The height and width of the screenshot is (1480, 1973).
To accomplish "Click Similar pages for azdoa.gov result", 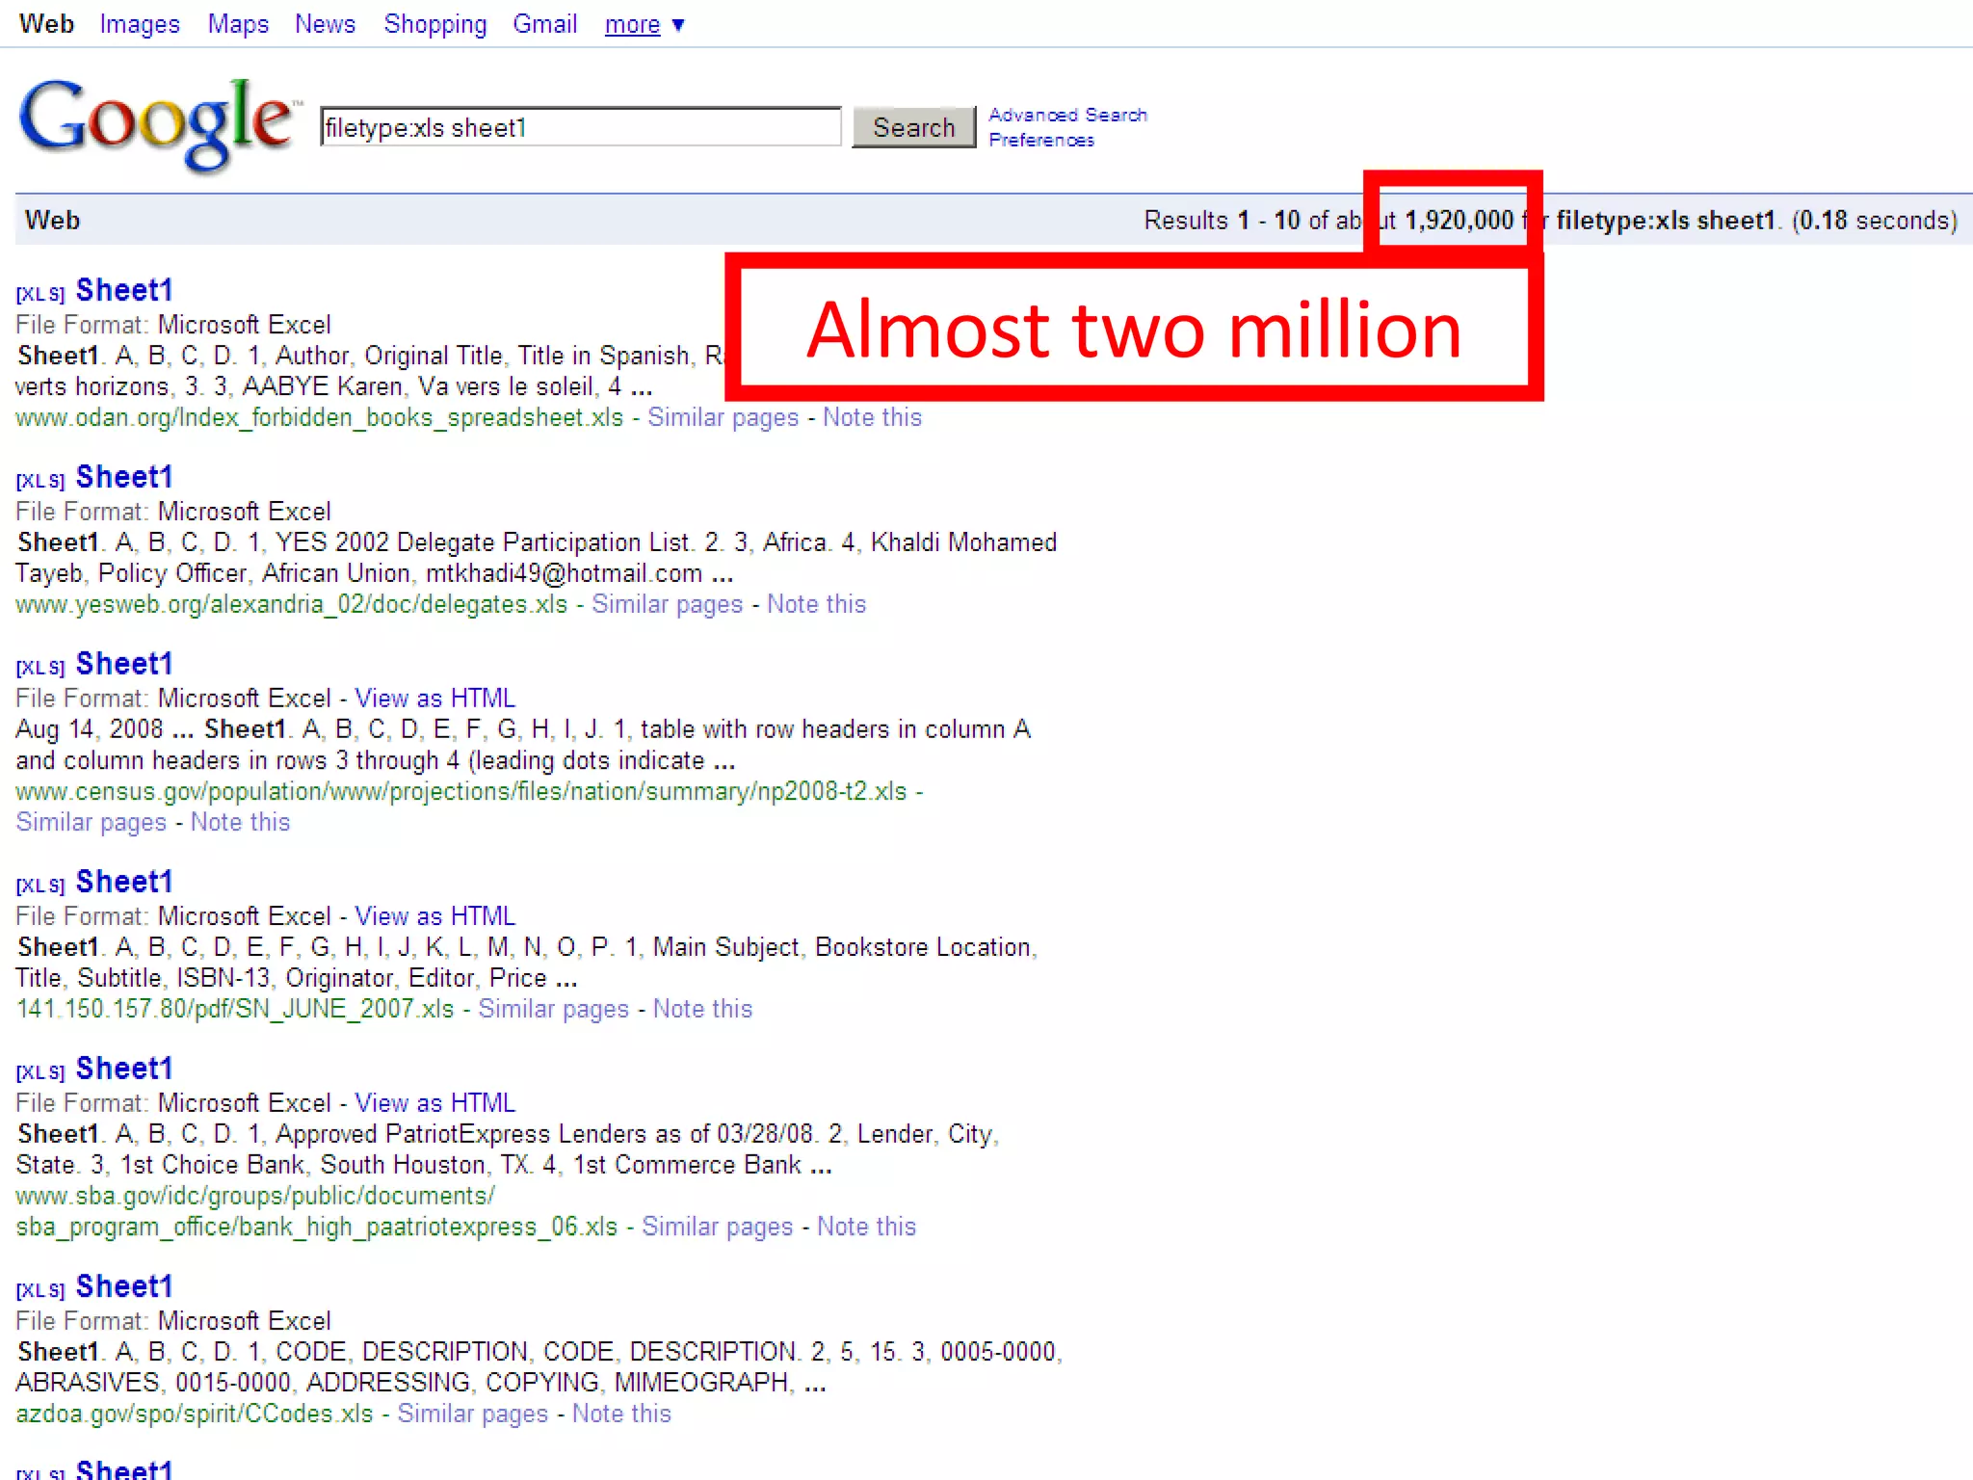I will [x=473, y=1414].
